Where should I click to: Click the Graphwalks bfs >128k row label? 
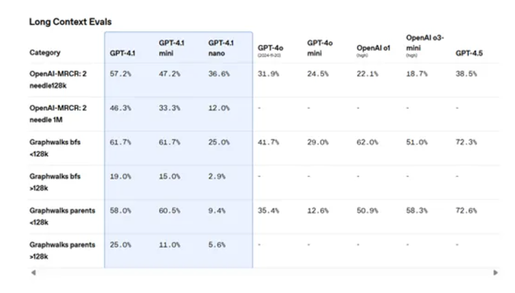[x=55, y=182]
